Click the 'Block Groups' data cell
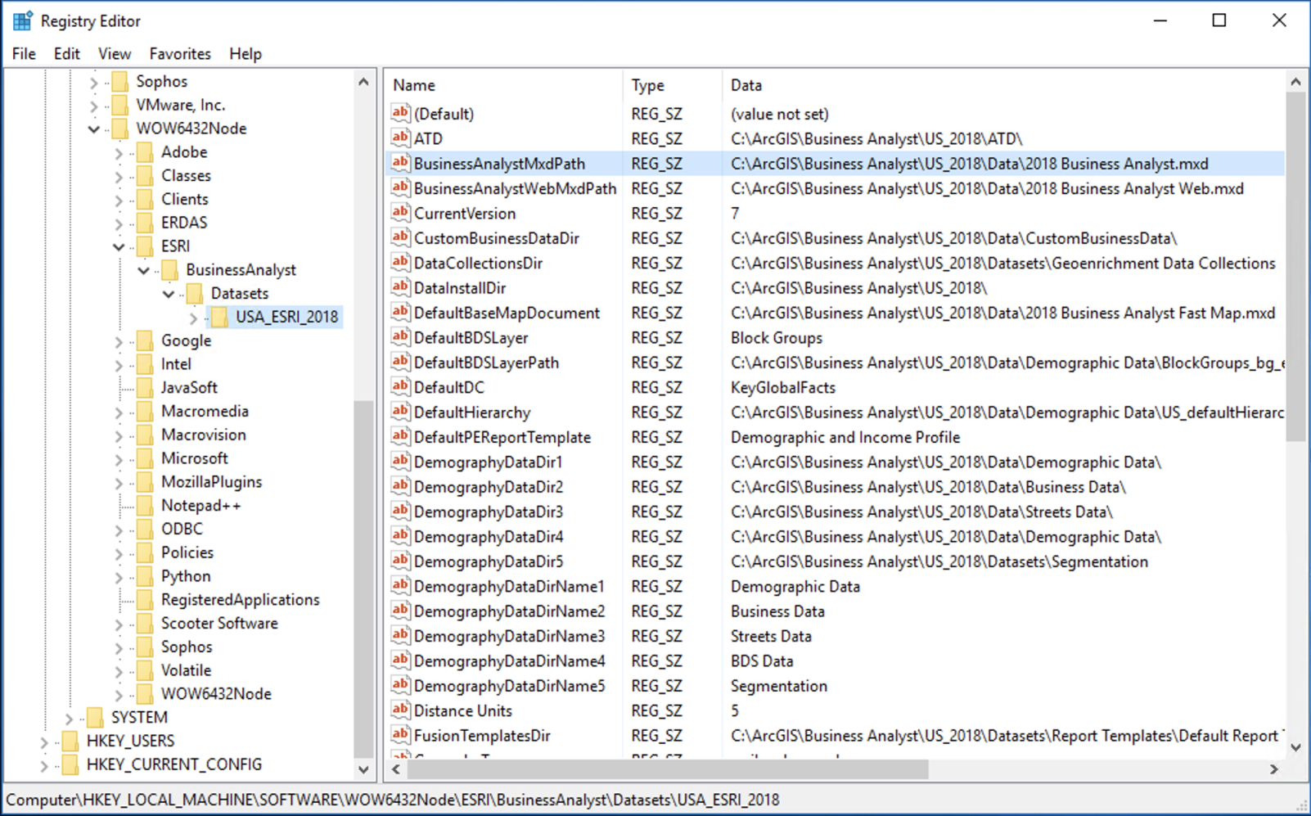The image size is (1311, 816). (x=777, y=338)
